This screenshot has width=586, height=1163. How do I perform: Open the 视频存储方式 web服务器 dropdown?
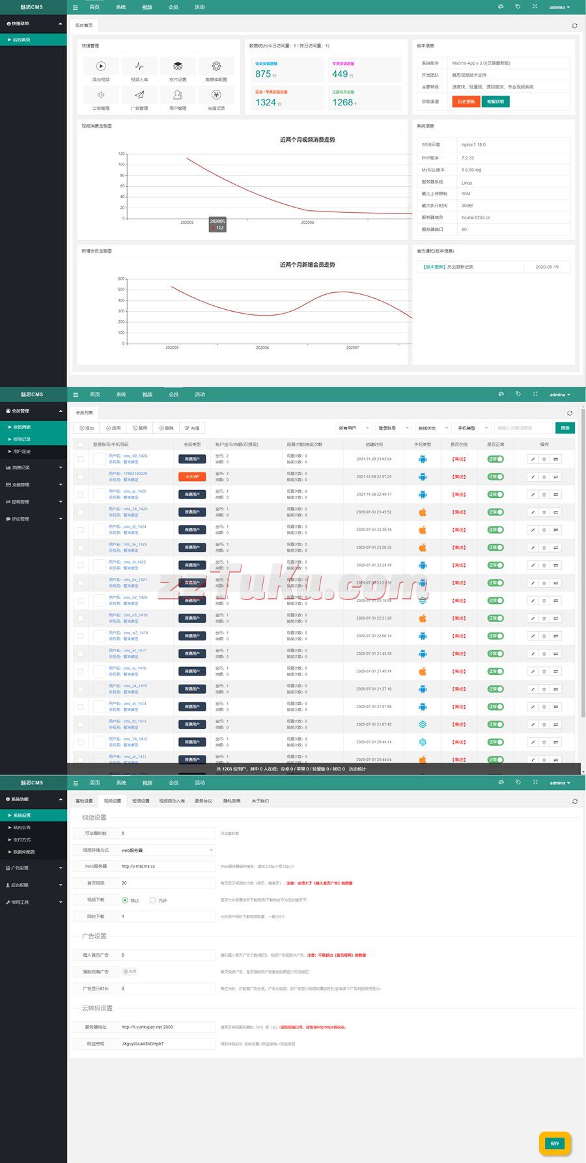[x=167, y=850]
